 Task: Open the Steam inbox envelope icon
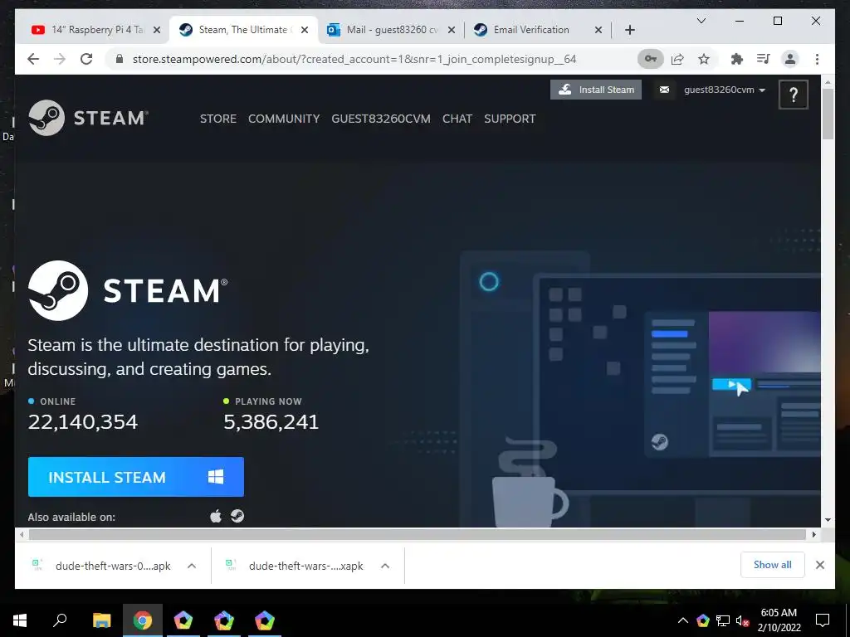tap(664, 90)
